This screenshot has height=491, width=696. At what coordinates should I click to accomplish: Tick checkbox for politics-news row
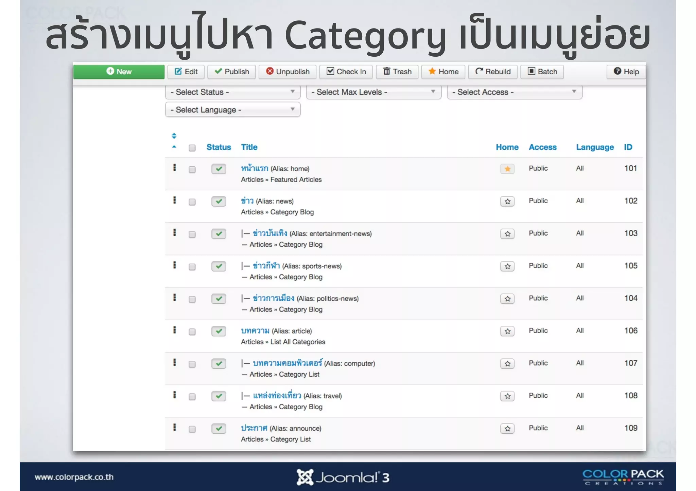coord(192,299)
